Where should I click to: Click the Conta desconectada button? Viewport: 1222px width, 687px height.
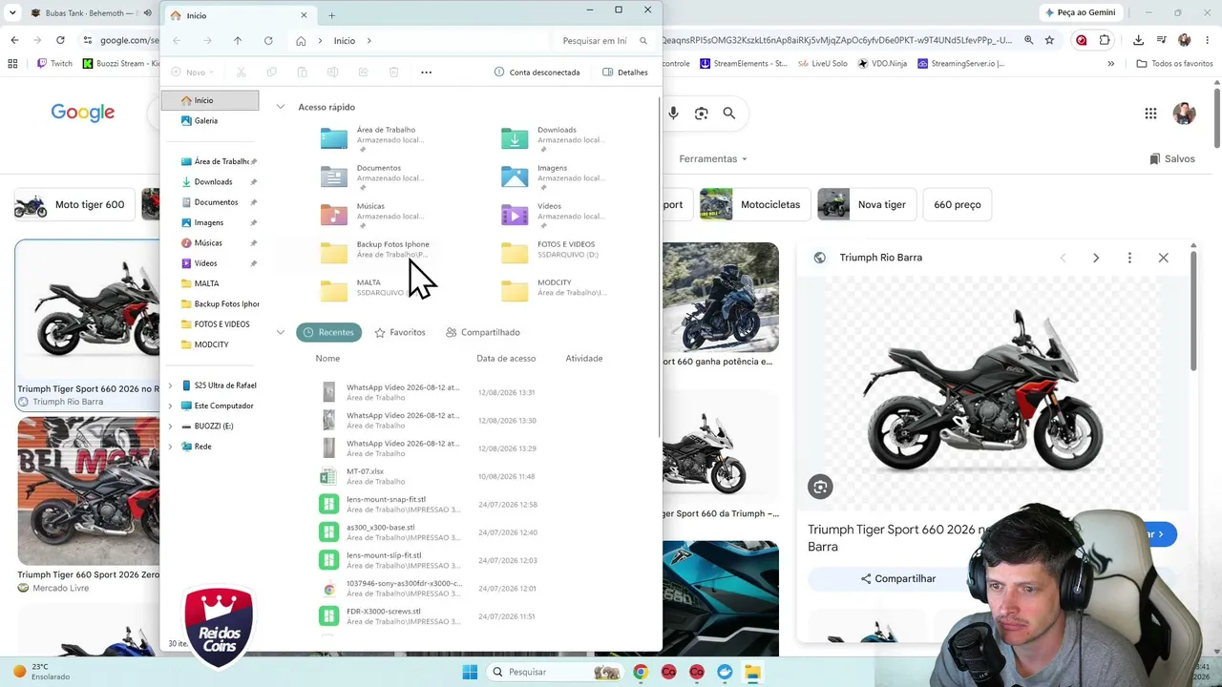(537, 73)
